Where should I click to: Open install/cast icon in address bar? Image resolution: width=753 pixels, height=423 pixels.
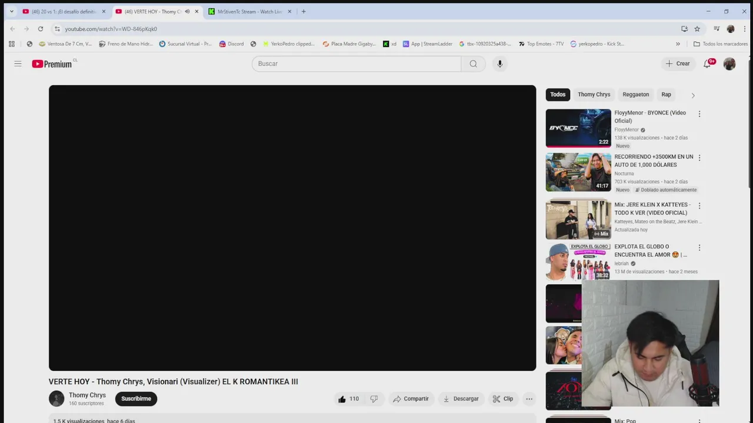684,29
